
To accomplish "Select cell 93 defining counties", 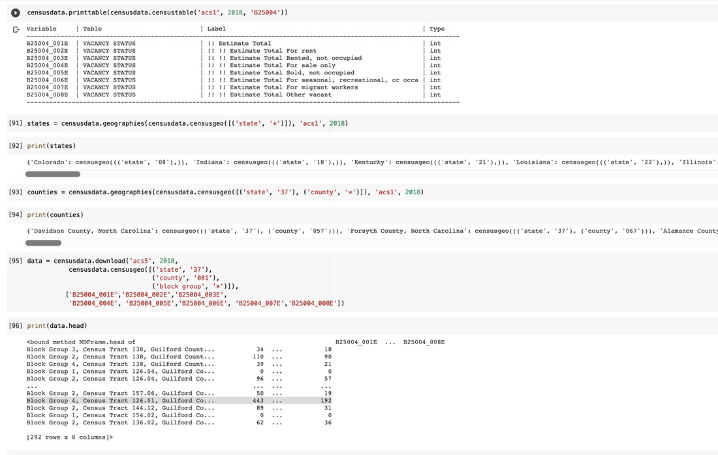I will [x=362, y=192].
